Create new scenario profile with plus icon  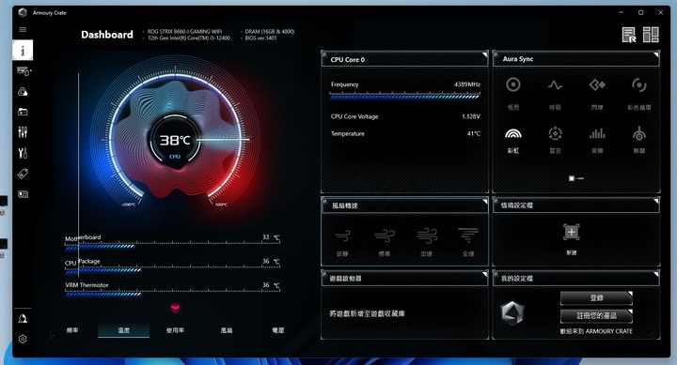pyautogui.click(x=572, y=233)
